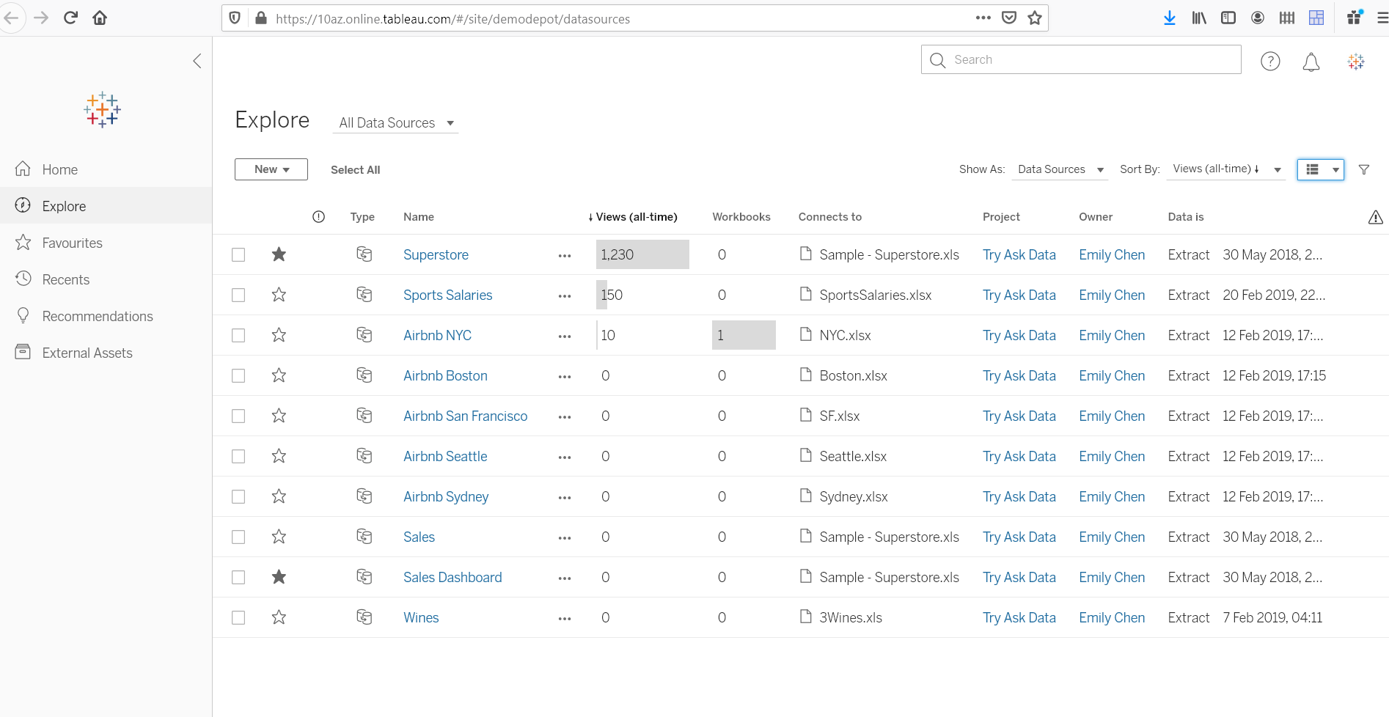Click the workbooks bar showing 1 for Airbnb NYC
The width and height of the screenshot is (1389, 717).
744,335
